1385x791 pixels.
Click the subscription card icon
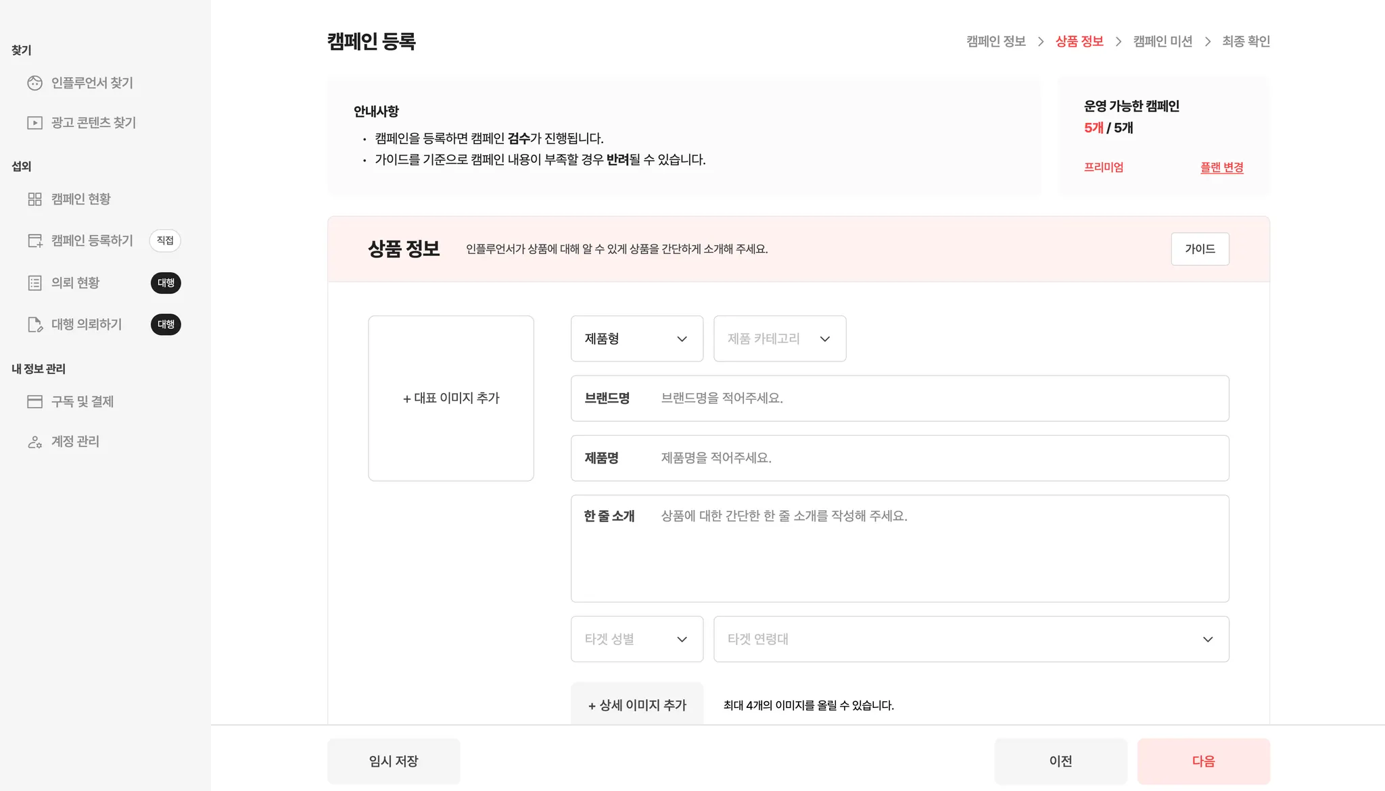click(x=34, y=402)
